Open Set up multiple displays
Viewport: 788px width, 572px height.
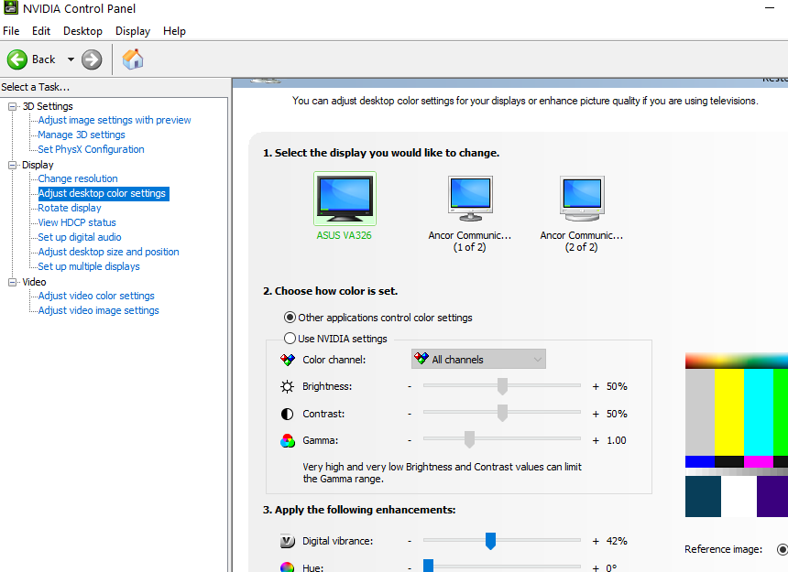(89, 266)
